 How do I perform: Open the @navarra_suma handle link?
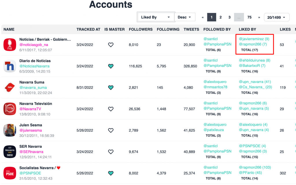tap(33, 87)
